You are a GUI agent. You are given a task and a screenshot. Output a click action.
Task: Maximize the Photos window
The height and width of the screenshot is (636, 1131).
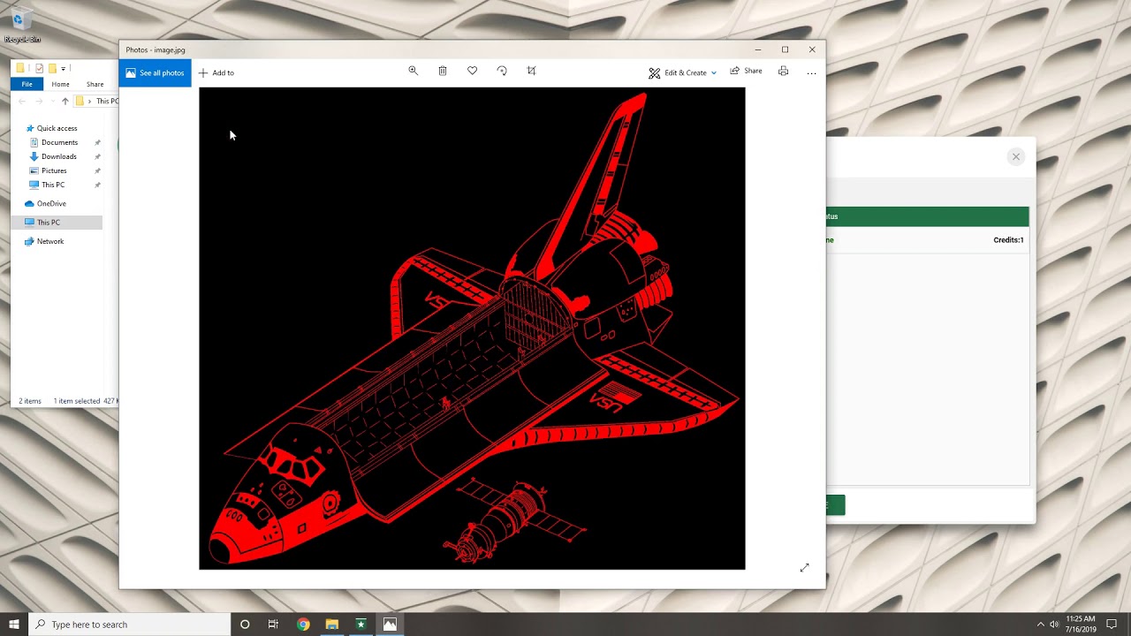point(785,49)
